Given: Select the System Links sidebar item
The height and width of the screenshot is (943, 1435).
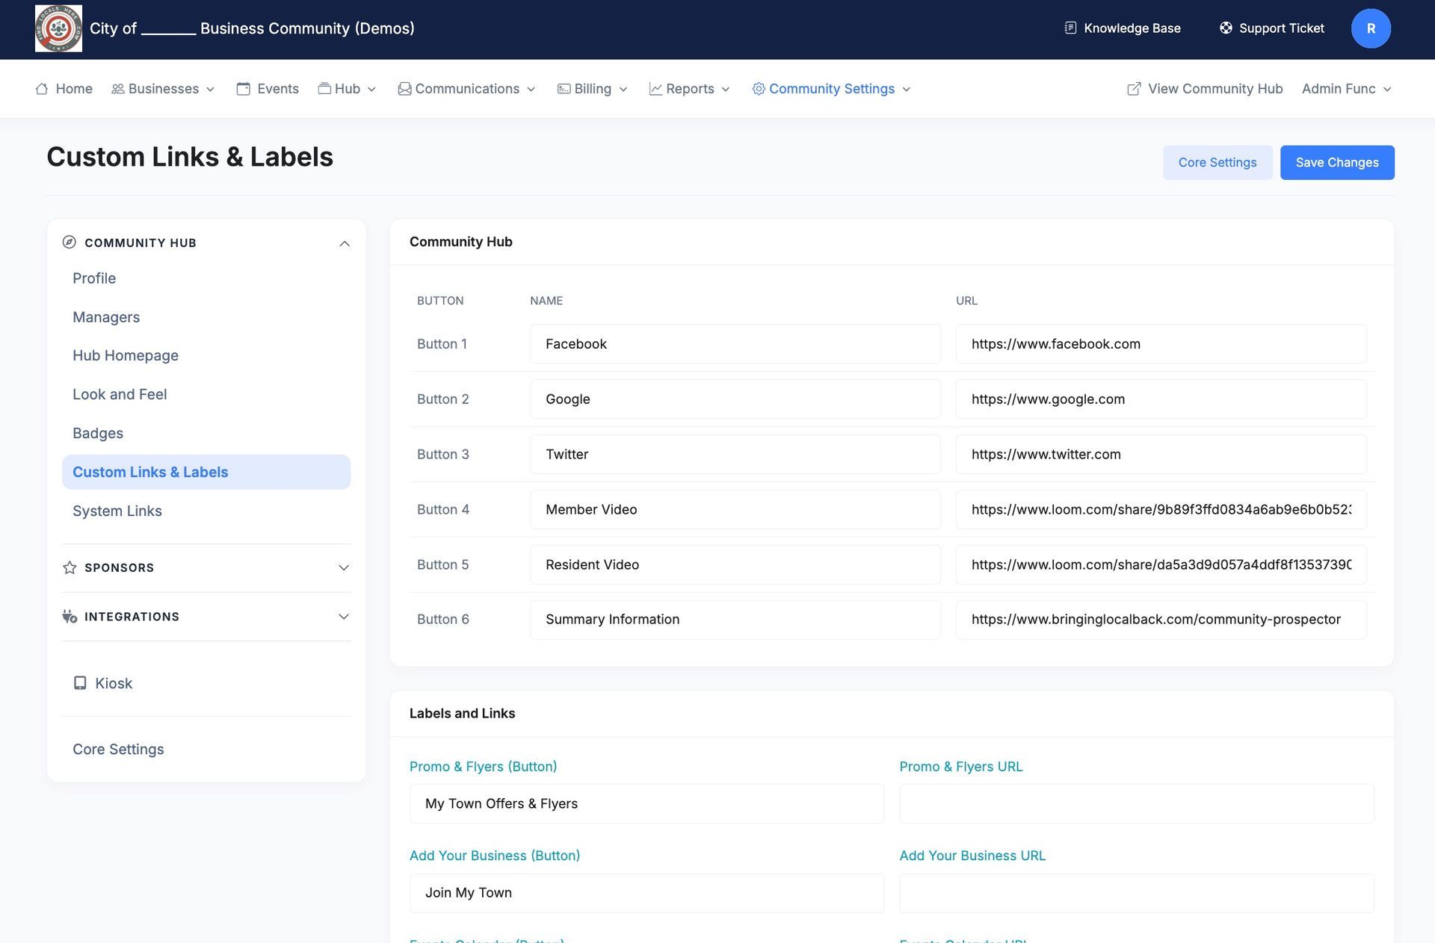Looking at the screenshot, I should (117, 511).
